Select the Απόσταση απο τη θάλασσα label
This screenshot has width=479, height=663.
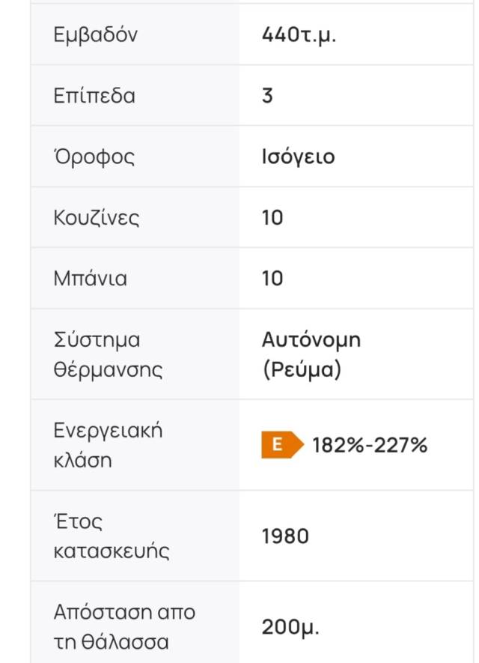[x=124, y=627]
